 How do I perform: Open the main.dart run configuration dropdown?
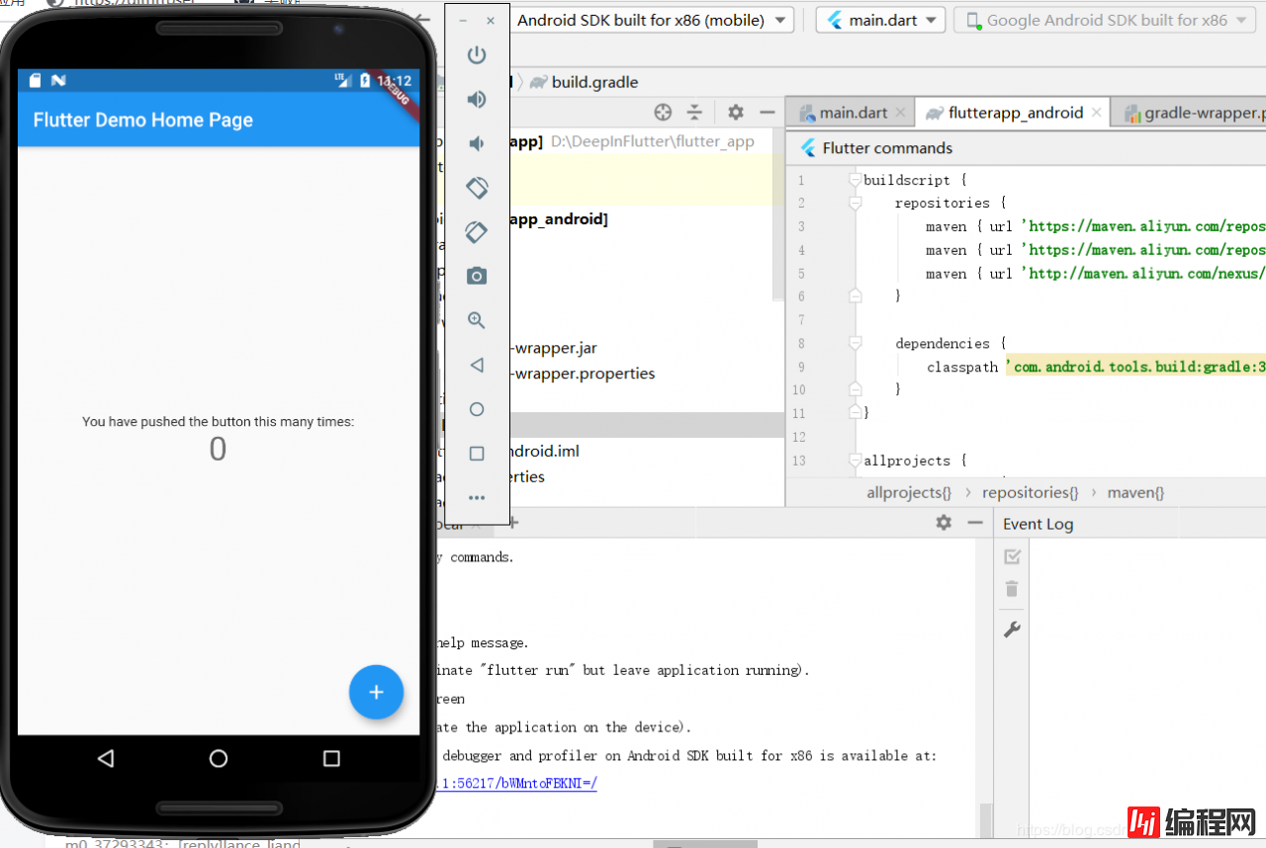(x=880, y=20)
